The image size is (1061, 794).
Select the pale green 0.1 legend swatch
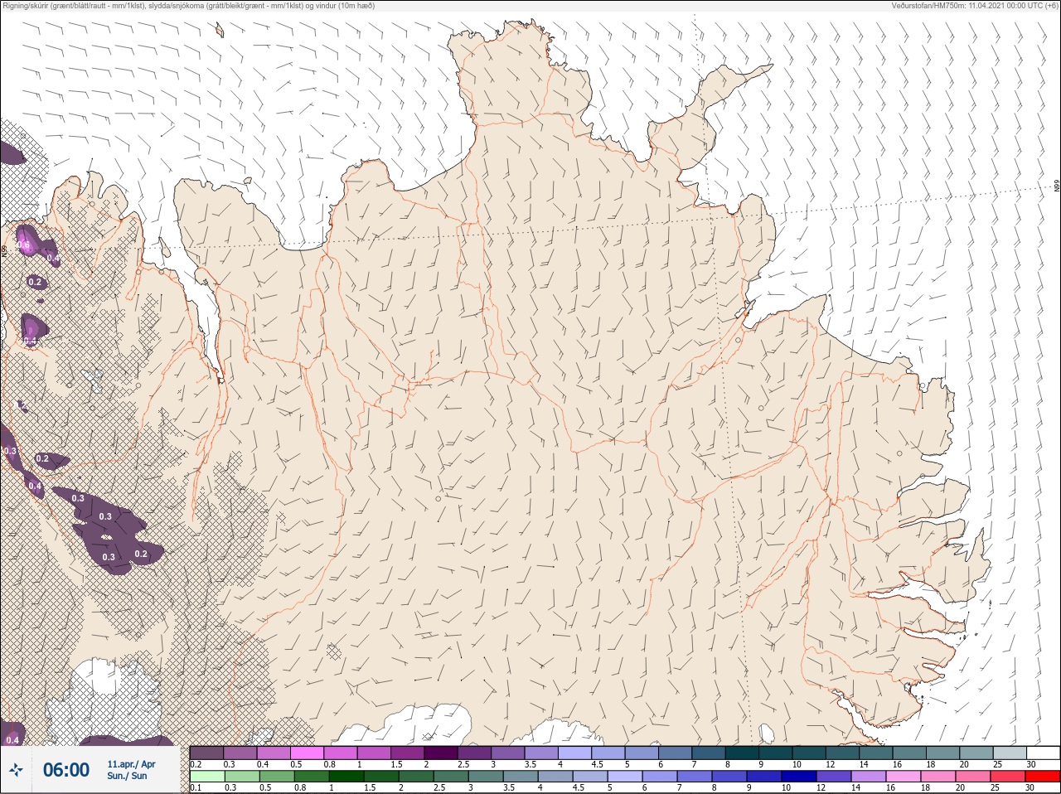pyautogui.click(x=206, y=777)
